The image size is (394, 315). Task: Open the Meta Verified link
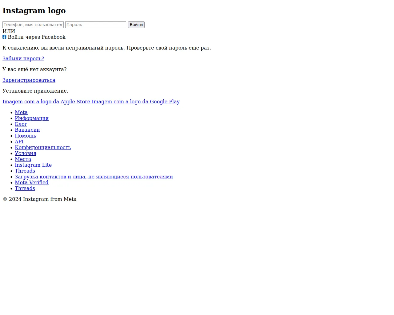click(x=32, y=182)
